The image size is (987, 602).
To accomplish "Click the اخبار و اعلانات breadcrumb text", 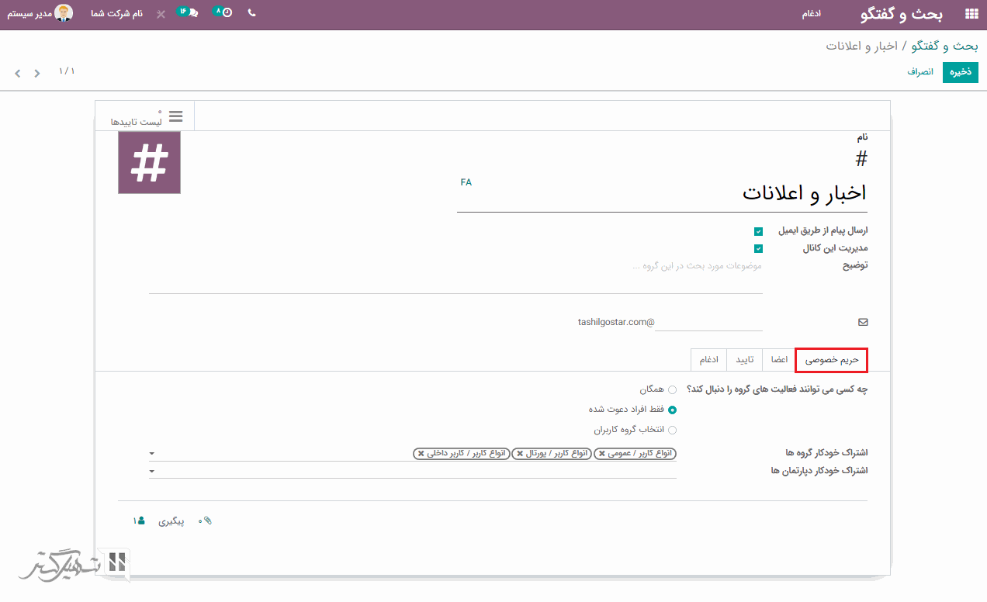I will tap(861, 46).
